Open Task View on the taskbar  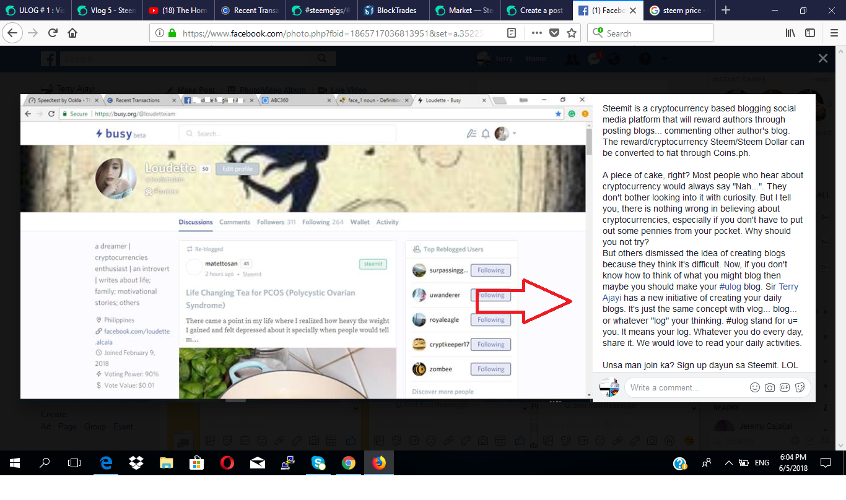pyautogui.click(x=74, y=463)
